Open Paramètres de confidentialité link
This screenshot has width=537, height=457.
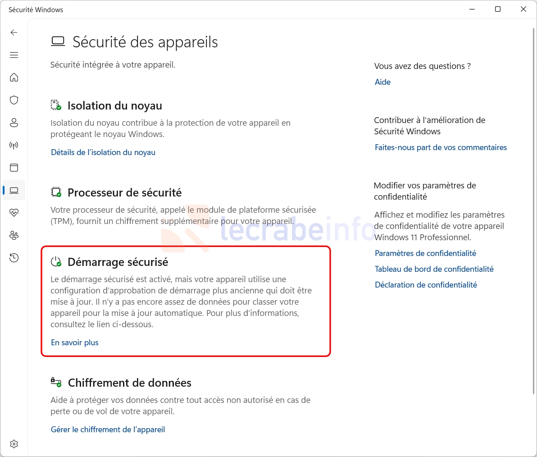click(x=425, y=253)
